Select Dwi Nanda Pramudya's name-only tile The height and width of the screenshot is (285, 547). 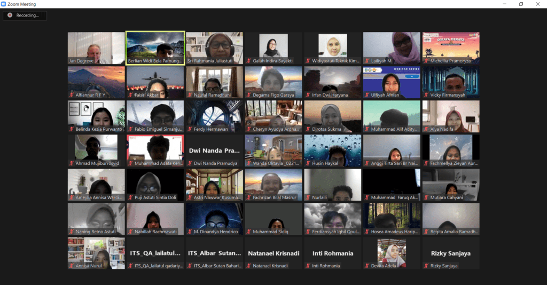coord(214,151)
